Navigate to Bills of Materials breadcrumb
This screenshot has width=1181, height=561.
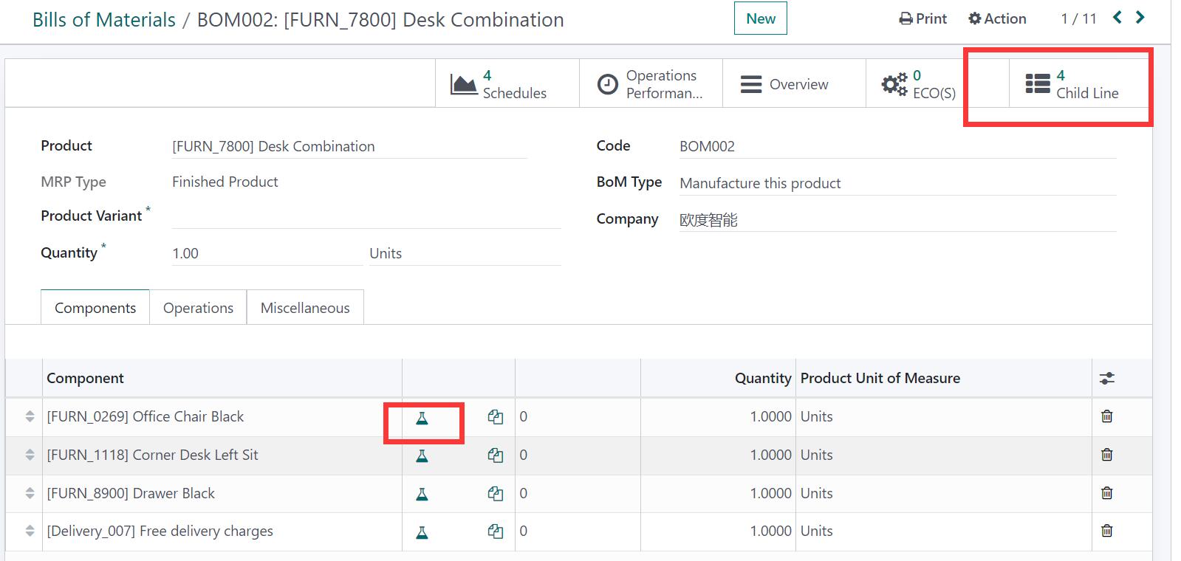[x=104, y=20]
